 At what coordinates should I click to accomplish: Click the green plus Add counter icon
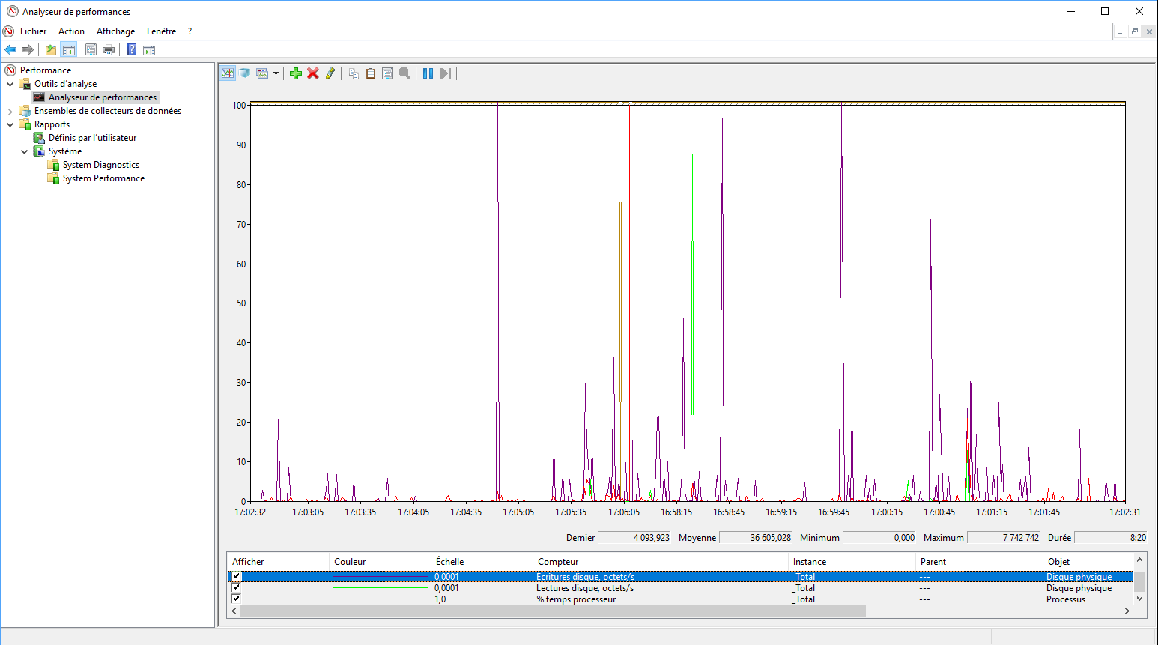point(296,73)
